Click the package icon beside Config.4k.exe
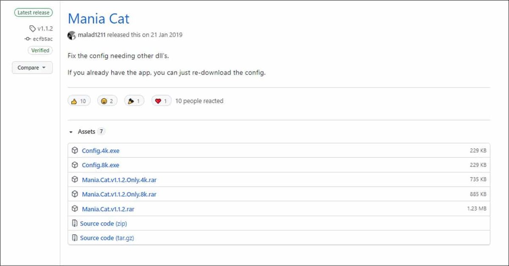 point(75,150)
